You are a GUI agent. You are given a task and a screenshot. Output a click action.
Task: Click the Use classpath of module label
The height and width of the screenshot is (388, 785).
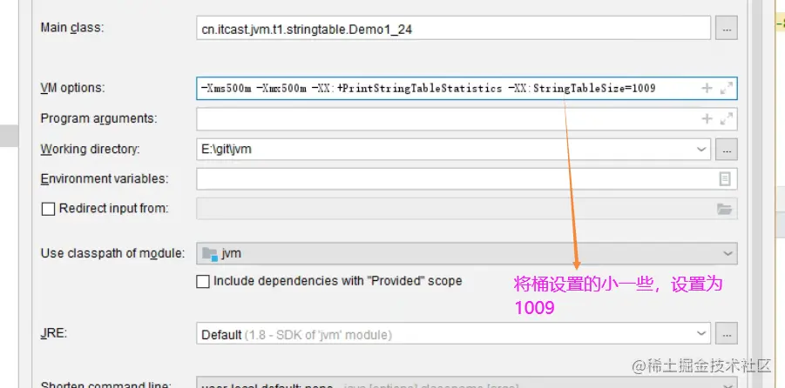[112, 253]
